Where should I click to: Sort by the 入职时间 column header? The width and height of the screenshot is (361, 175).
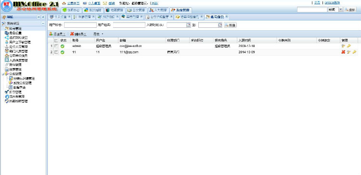pos(257,40)
